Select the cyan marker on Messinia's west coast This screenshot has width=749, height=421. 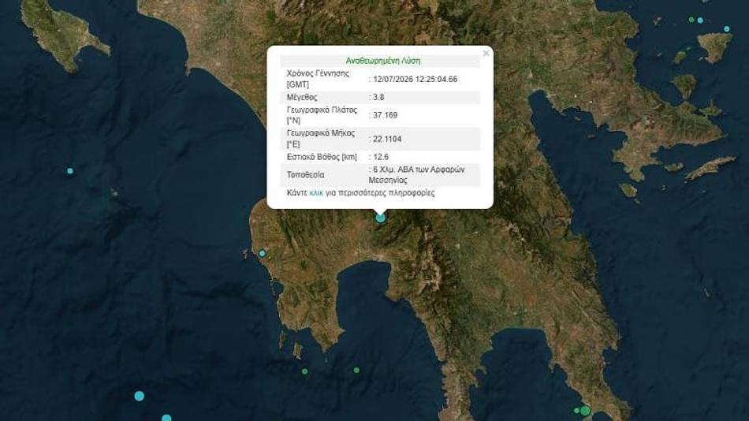(x=262, y=253)
